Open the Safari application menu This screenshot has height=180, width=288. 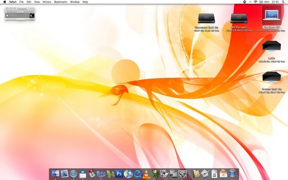click(13, 2)
